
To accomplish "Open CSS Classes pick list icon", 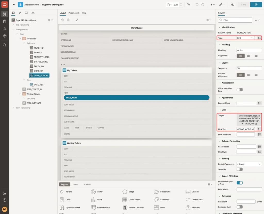I will 259,147.
